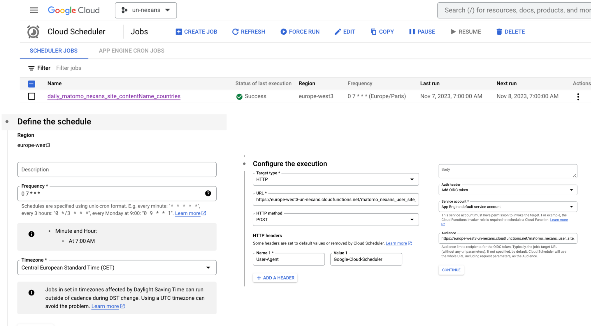Click the Cloud Scheduler clock icon

33,32
